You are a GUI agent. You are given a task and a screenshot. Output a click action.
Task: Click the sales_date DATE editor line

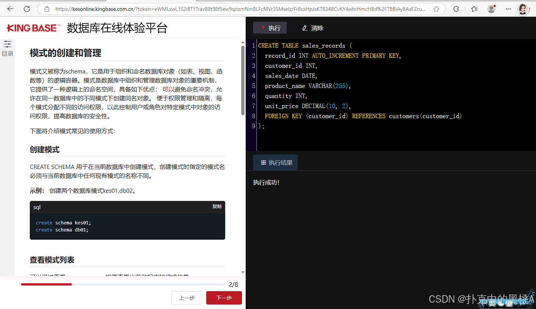[291, 76]
